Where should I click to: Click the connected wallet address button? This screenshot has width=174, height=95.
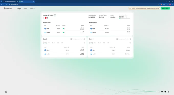point(165,8)
